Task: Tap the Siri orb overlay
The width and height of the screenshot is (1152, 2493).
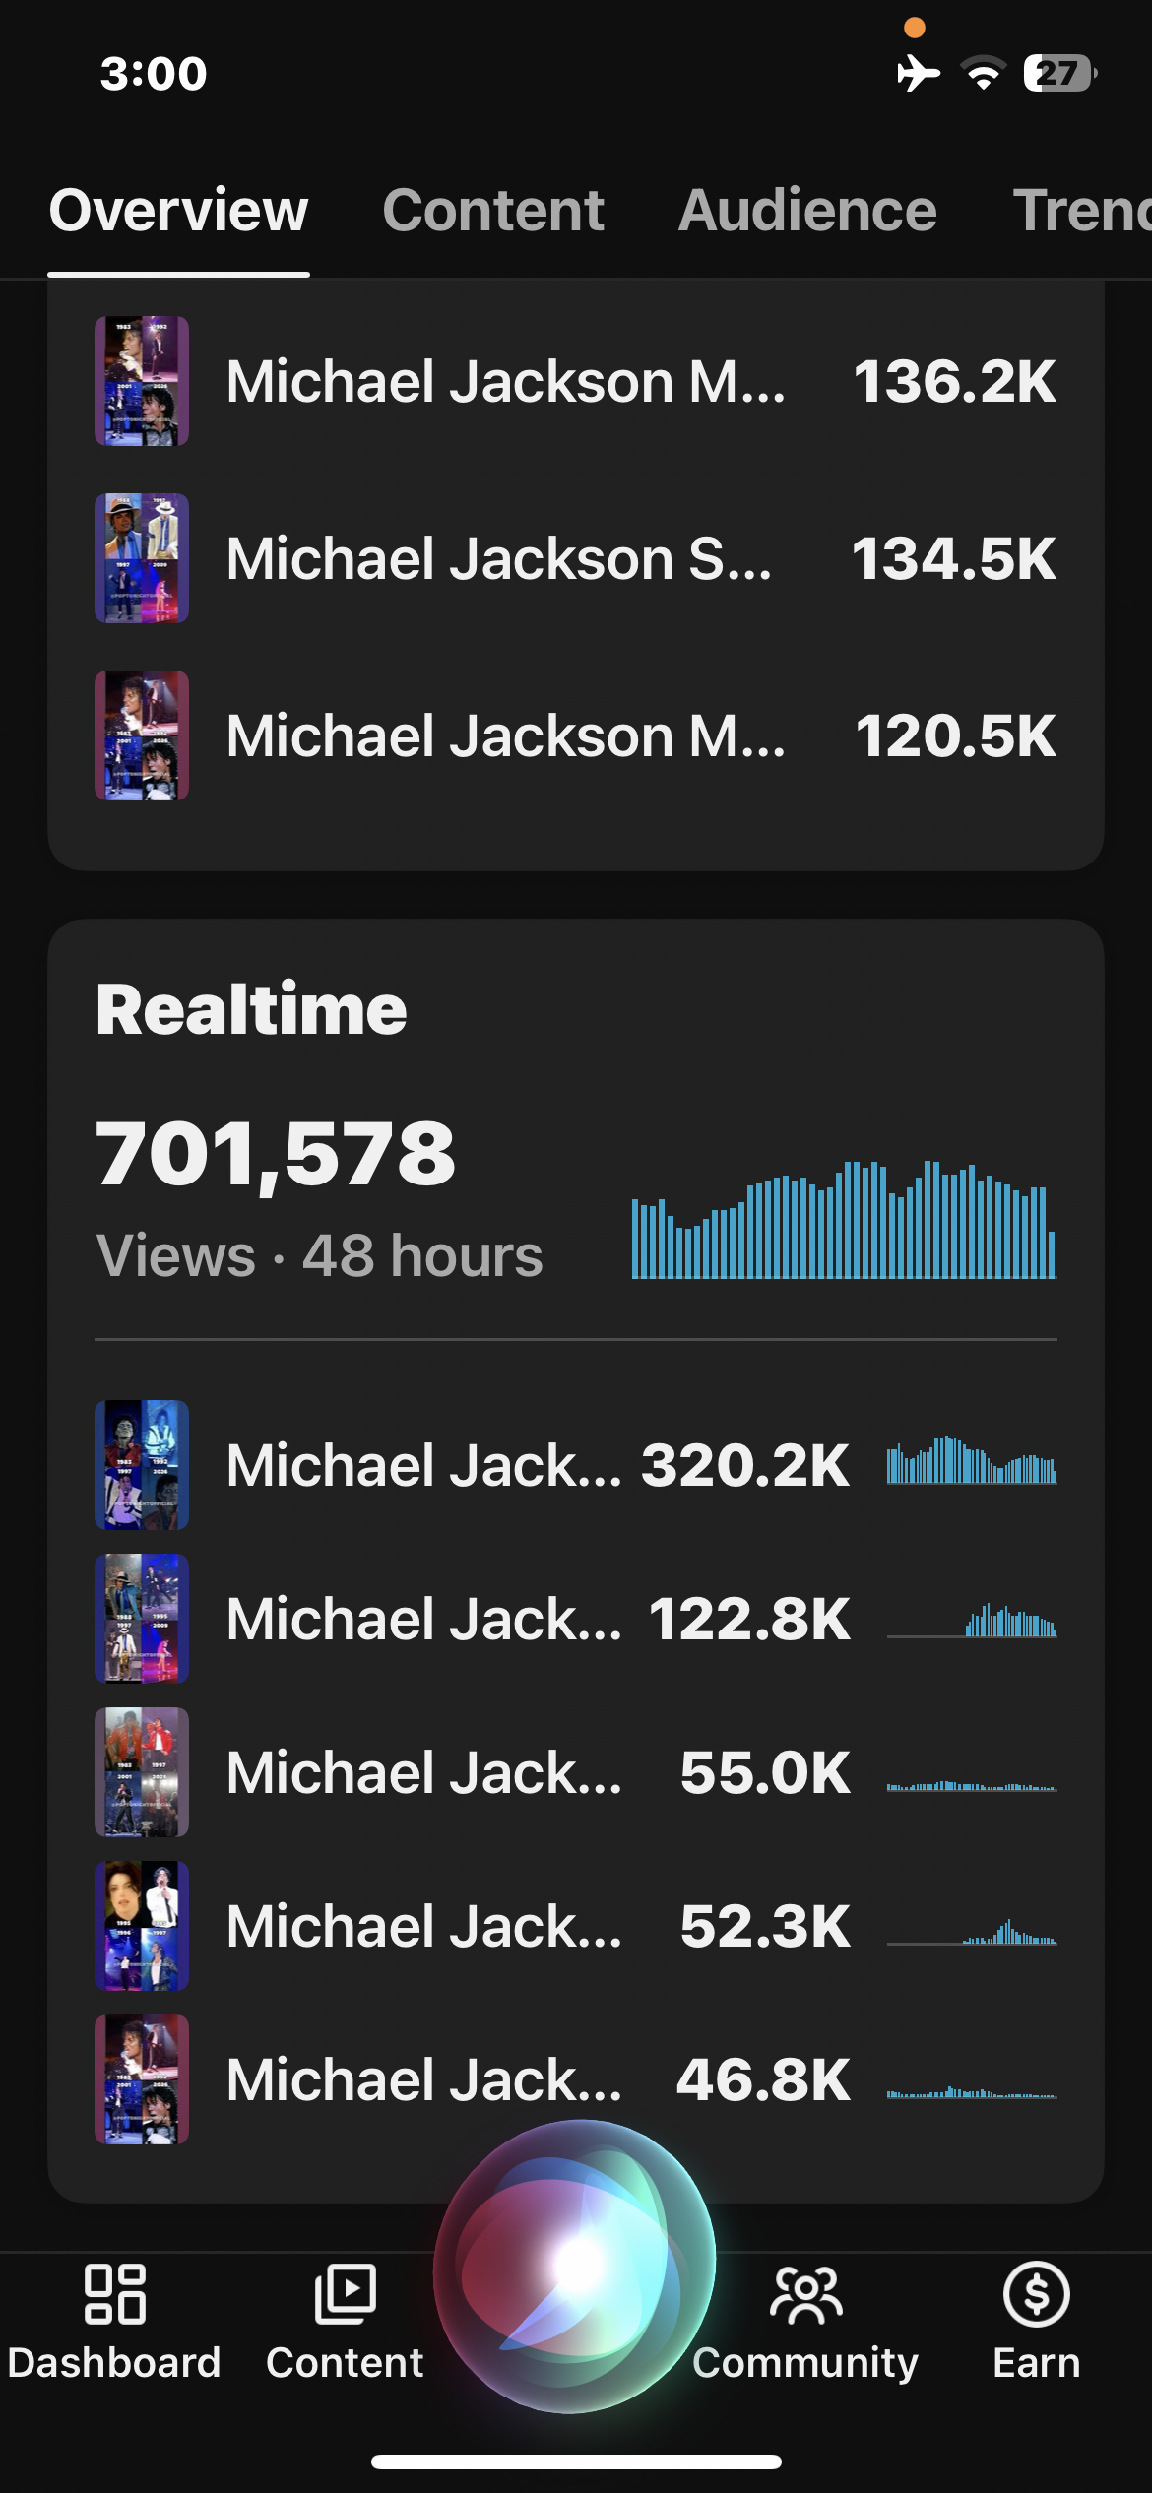Action: (x=576, y=2267)
